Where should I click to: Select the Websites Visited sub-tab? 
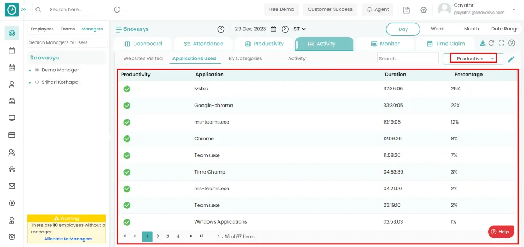143,58
